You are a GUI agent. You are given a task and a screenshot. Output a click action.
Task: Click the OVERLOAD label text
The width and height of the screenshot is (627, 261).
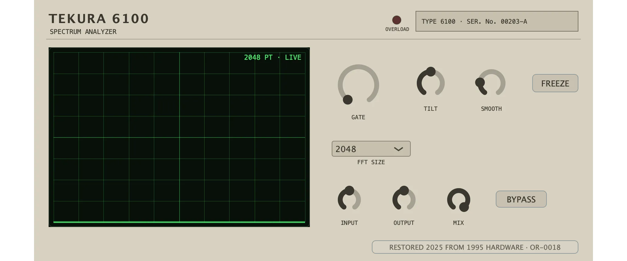[x=397, y=29]
